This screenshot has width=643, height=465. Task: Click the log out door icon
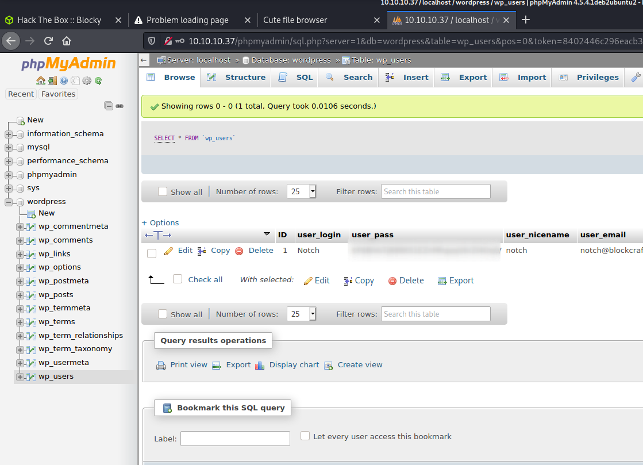point(52,80)
